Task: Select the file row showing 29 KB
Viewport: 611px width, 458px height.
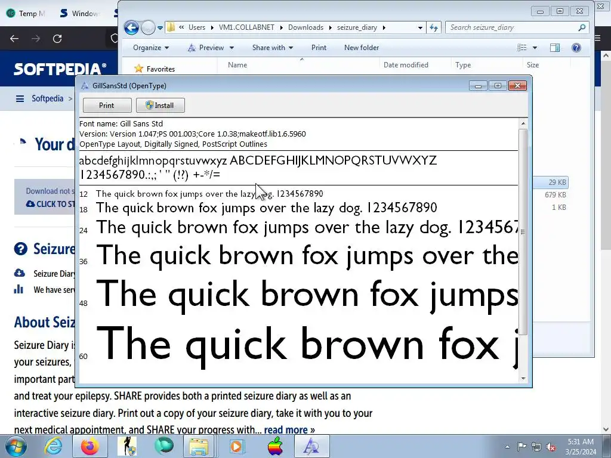Action: [550, 182]
